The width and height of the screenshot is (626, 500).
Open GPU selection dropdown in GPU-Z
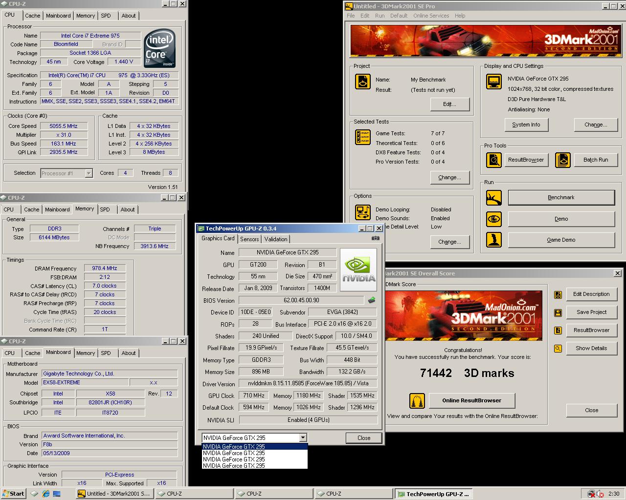click(x=303, y=438)
